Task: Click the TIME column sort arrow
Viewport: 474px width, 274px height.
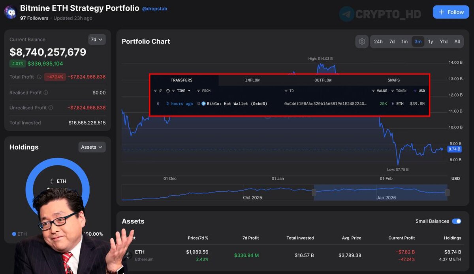Action: (189, 91)
